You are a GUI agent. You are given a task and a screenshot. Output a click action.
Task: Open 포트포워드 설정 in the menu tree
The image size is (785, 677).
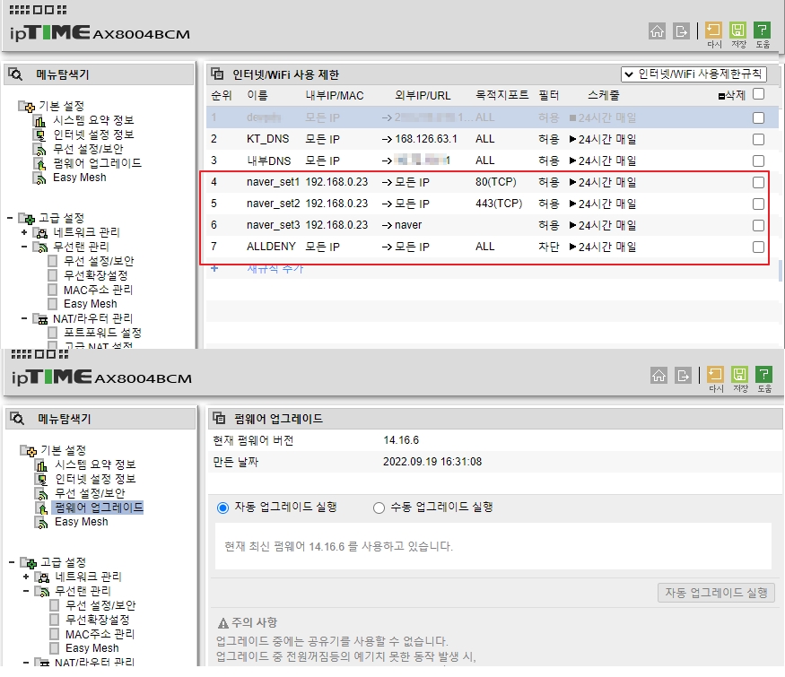pyautogui.click(x=102, y=333)
